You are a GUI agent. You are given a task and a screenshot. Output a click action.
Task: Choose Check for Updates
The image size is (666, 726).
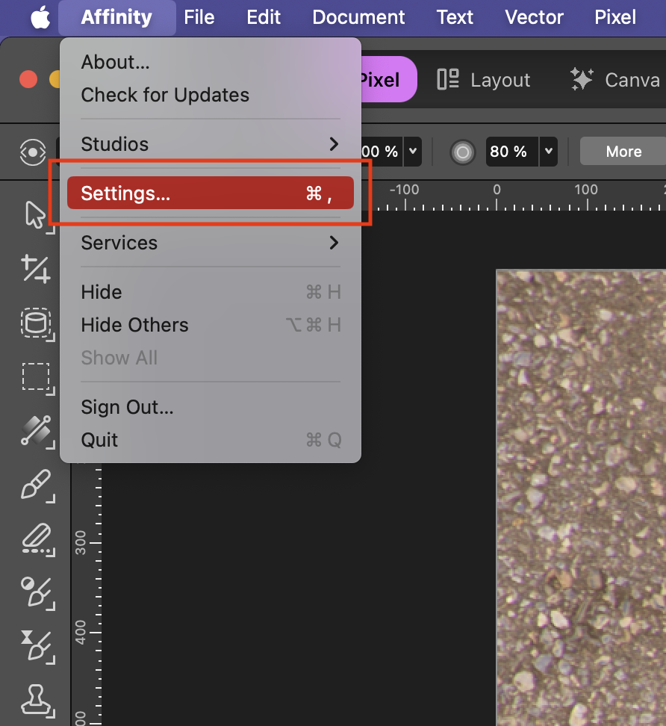[211, 95]
